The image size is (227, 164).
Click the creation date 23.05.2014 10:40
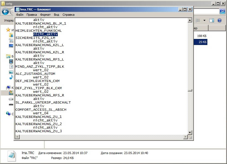[136, 153]
